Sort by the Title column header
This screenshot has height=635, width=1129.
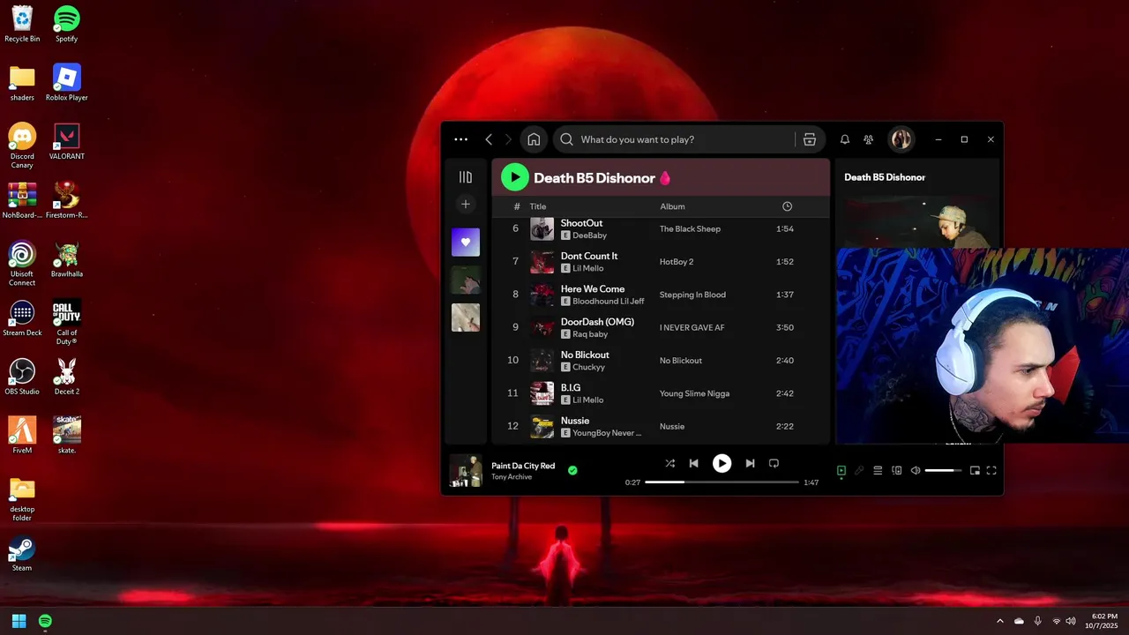(538, 206)
